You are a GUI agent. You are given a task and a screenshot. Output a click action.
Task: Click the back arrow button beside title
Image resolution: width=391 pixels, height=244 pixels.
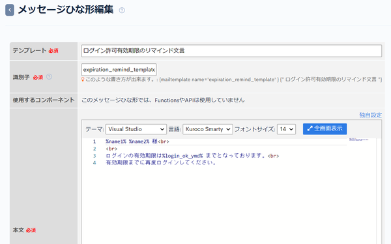coord(10,10)
